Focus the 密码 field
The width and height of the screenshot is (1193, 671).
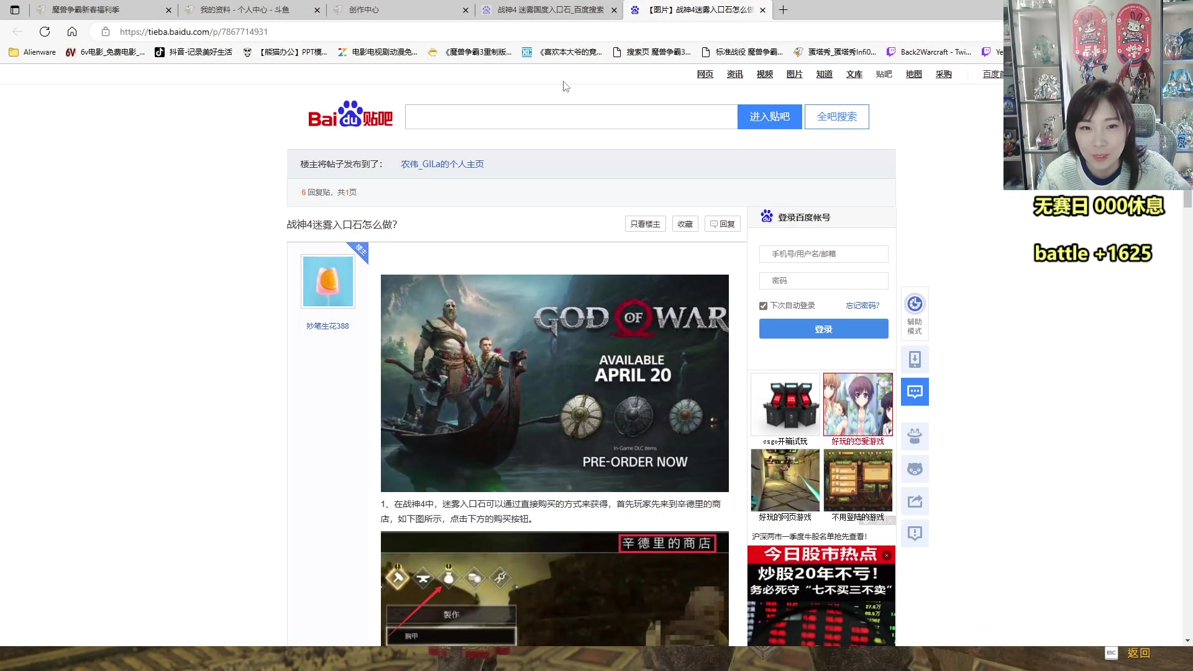823,281
